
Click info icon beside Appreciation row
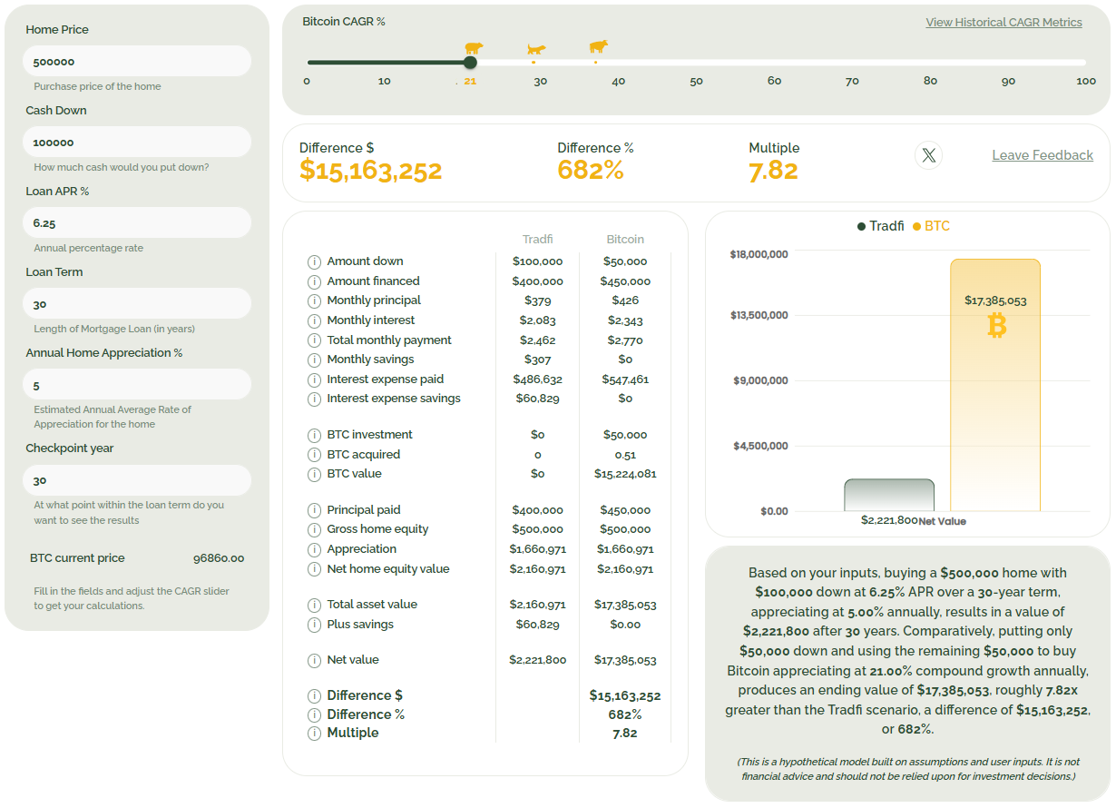pos(315,549)
